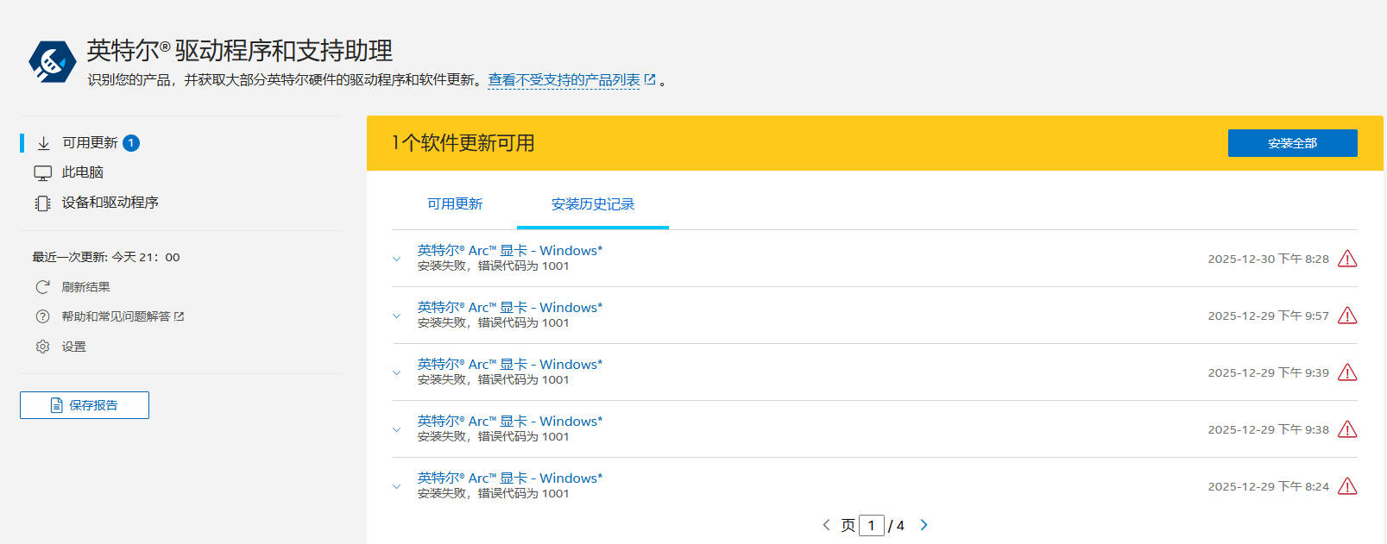
Task: Click the Intel Driver Support Assistant logo
Action: [x=52, y=62]
